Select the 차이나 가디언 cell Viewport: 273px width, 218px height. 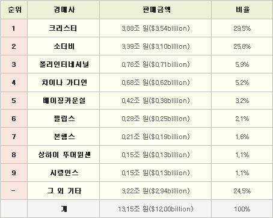coord(64,83)
